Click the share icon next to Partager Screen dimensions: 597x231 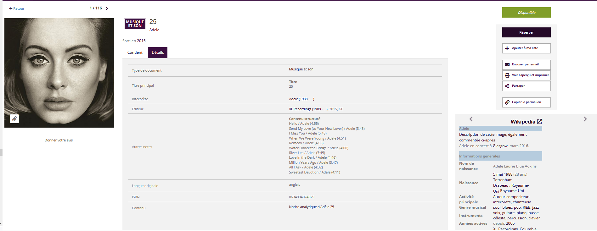[x=507, y=86]
